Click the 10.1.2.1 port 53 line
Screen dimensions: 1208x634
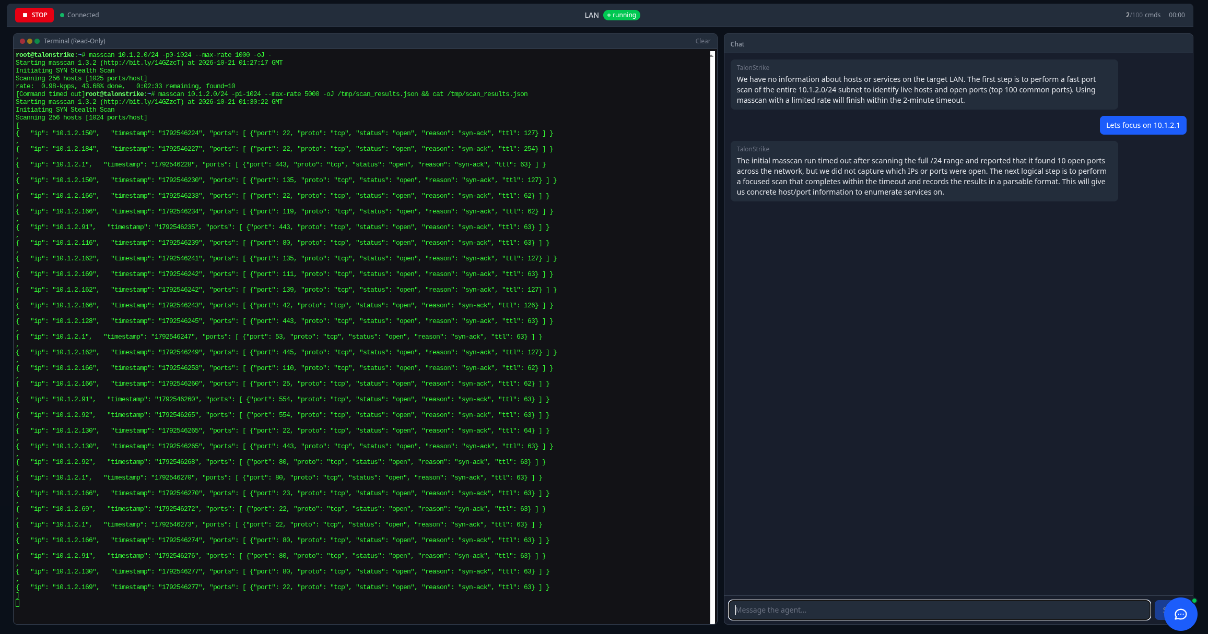click(x=279, y=337)
